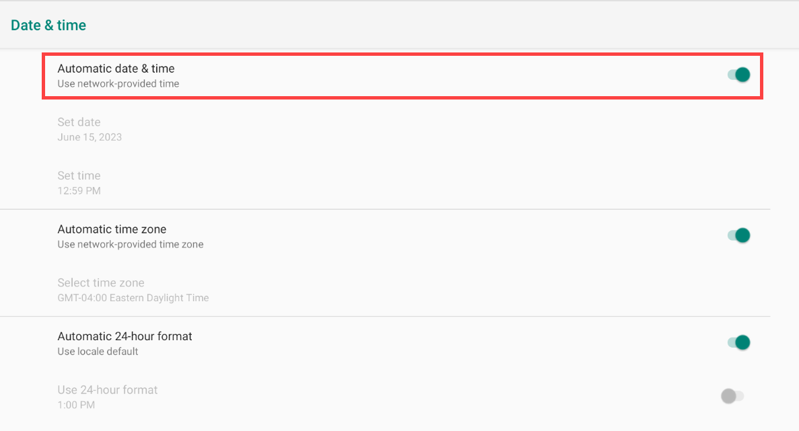Open the Set time option
Screen dimensions: 799x431
pyautogui.click(x=79, y=176)
